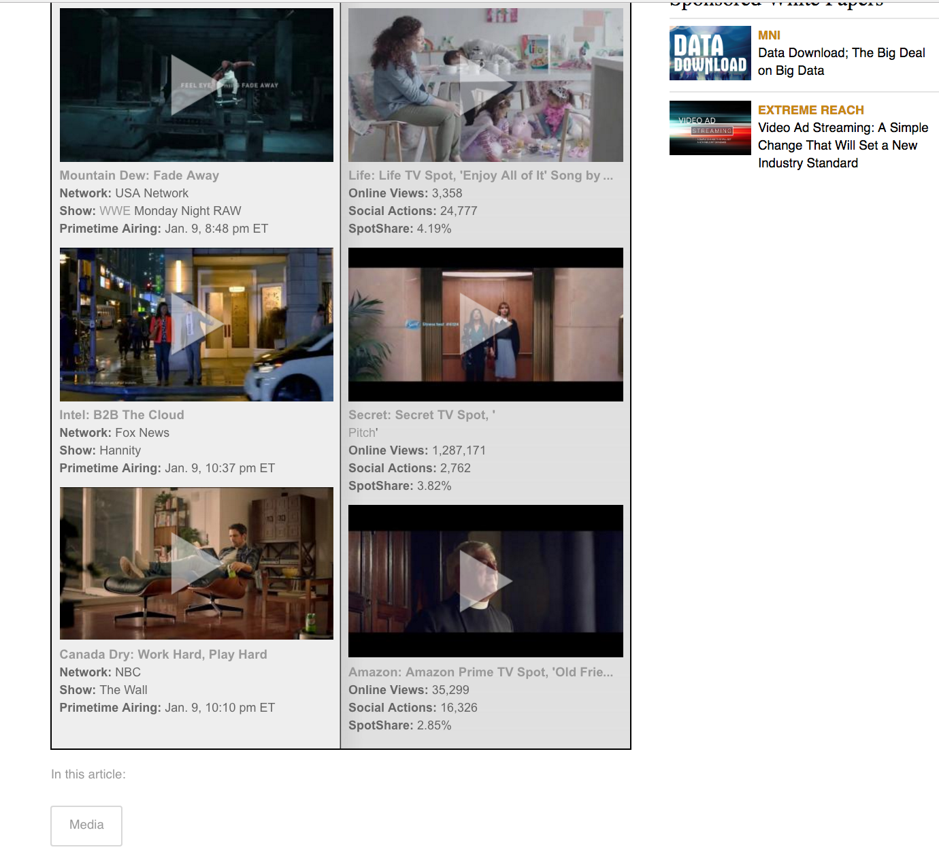Open Canada Dry: Work Hard, Play Hard link
This screenshot has width=939, height=856.
(163, 655)
